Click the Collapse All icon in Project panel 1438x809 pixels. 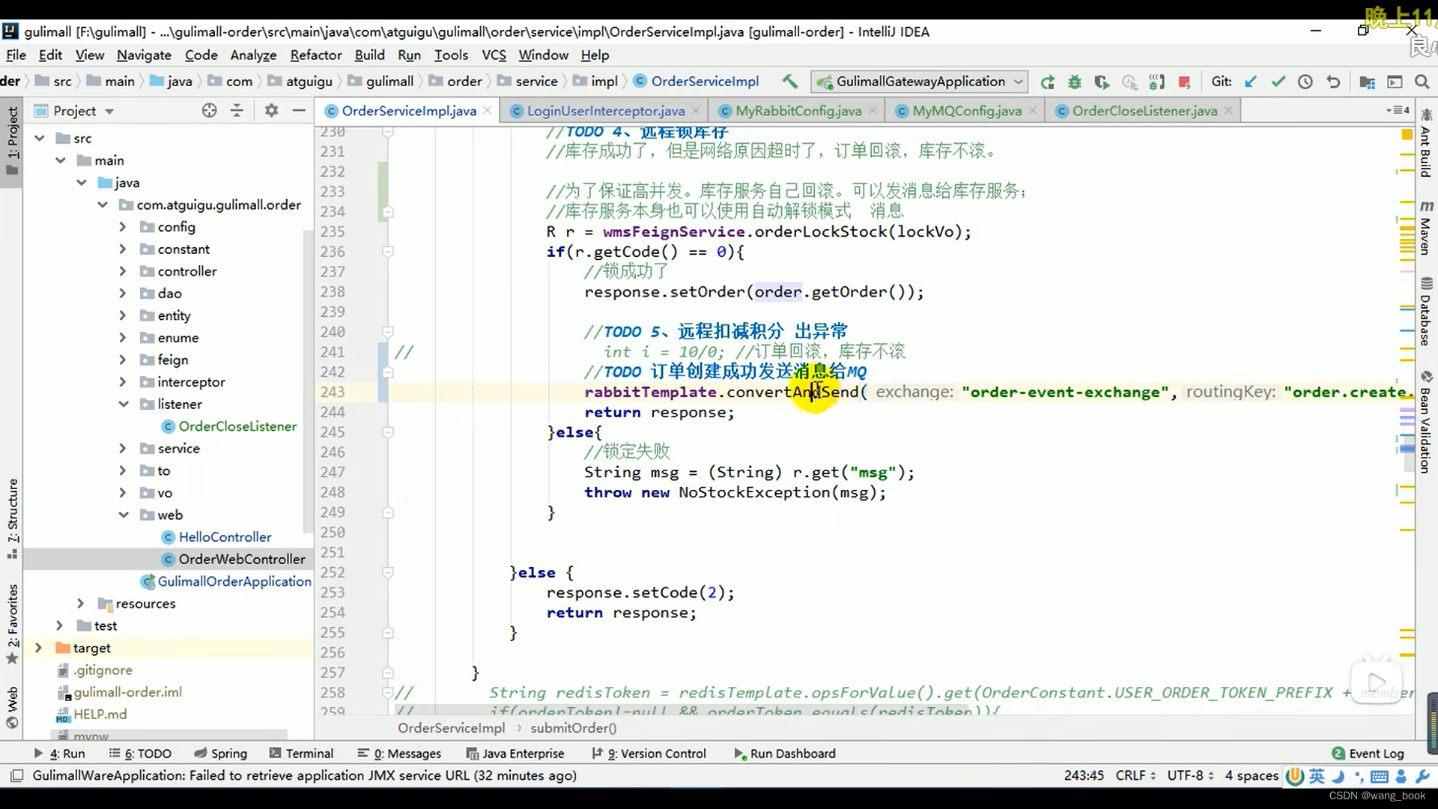pyautogui.click(x=237, y=111)
